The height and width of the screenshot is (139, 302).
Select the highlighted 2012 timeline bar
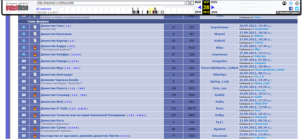(151, 11)
